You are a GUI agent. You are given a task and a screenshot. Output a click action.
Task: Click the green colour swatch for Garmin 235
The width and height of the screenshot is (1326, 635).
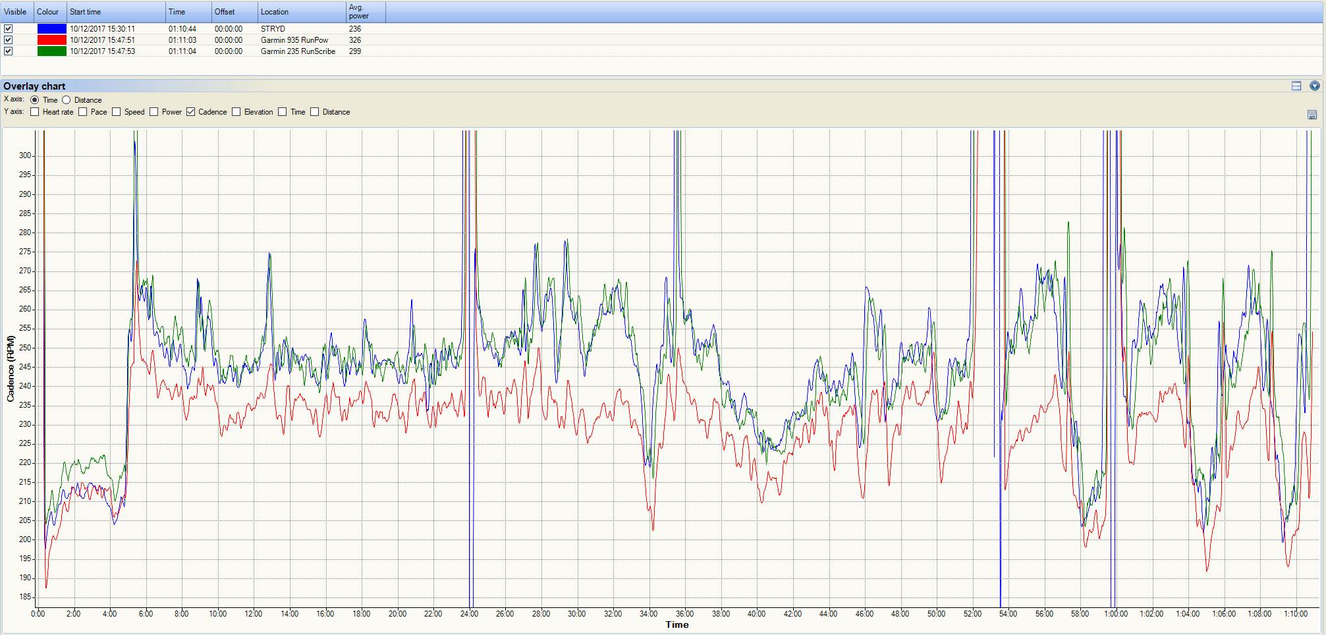click(x=52, y=51)
